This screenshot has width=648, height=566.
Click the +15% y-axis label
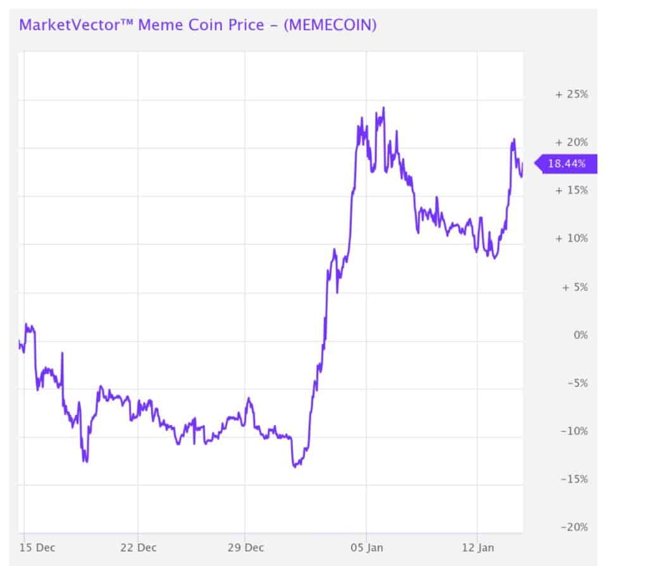(571, 190)
